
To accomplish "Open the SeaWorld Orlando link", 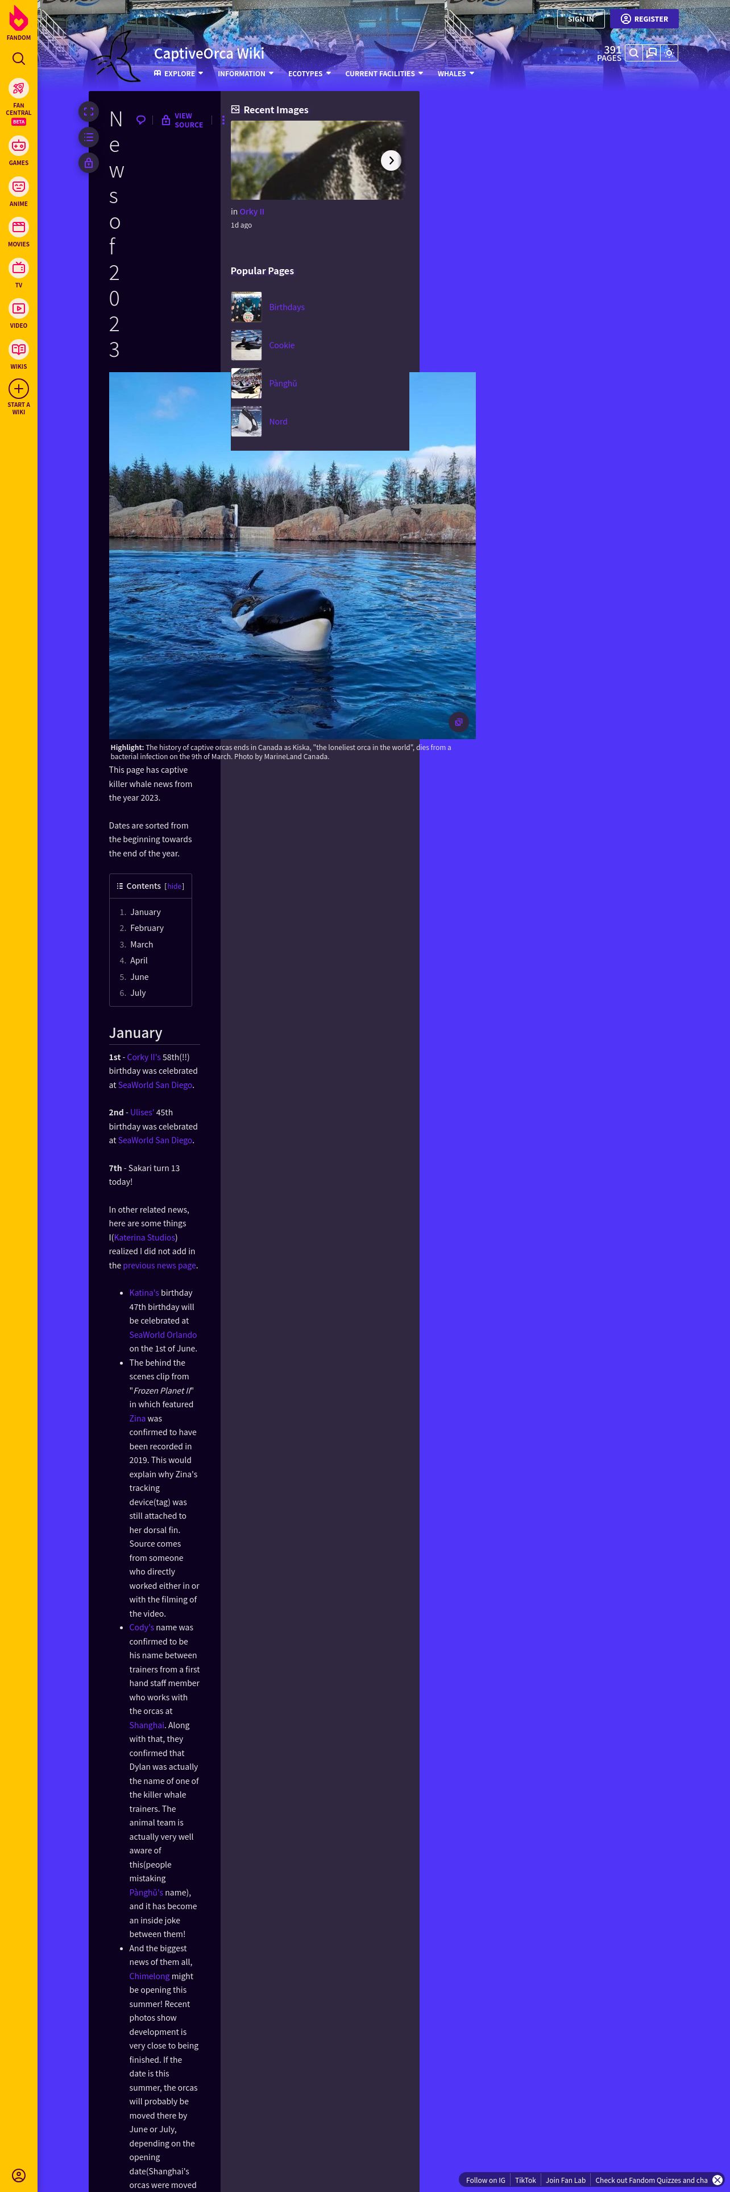I will point(163,1334).
